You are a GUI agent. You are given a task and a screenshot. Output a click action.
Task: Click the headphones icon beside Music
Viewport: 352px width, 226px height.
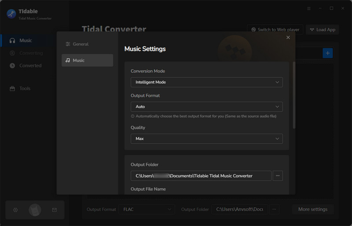(x=12, y=40)
